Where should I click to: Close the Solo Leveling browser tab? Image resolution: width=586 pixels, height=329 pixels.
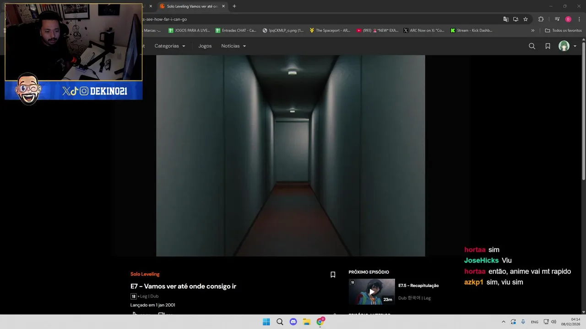click(x=223, y=6)
